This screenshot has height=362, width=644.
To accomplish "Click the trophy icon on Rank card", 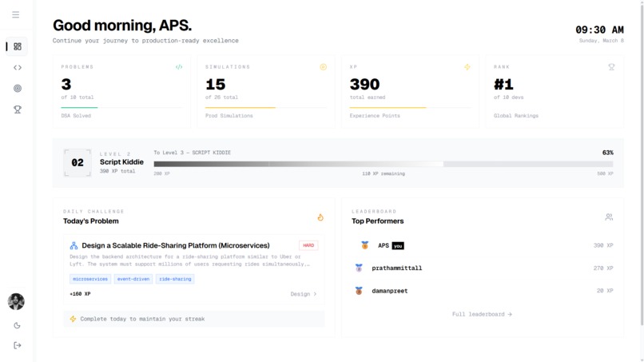I will [x=611, y=67].
